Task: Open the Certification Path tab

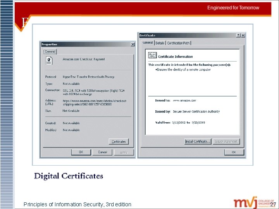Action: click(178, 43)
